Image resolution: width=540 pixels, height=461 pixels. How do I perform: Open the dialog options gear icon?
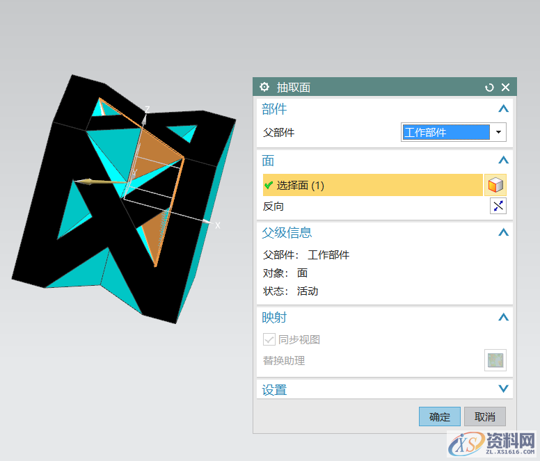(264, 87)
